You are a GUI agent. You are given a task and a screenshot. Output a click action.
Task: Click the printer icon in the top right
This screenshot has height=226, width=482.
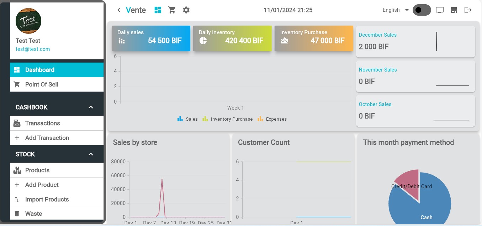(454, 10)
